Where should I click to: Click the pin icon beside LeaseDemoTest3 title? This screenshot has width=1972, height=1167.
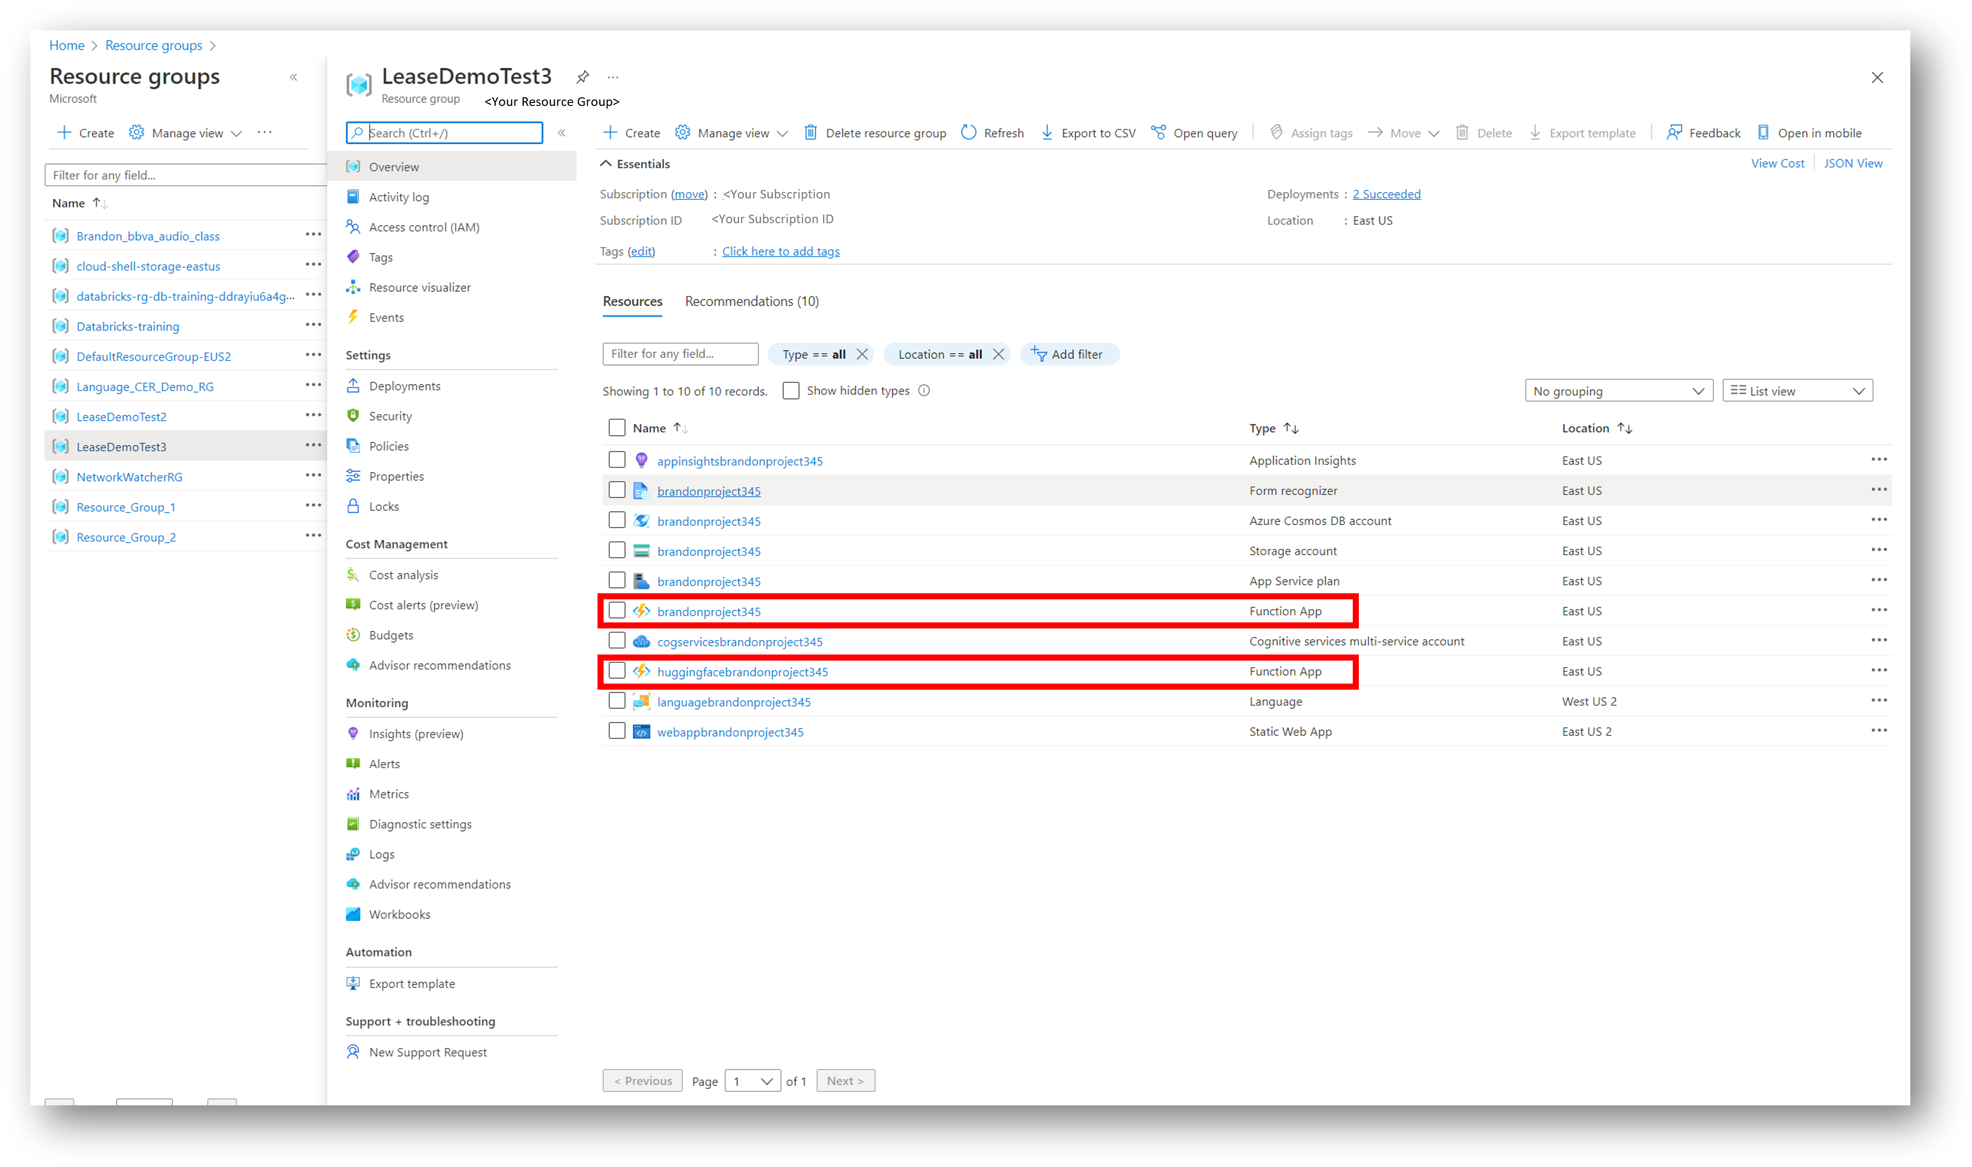click(x=582, y=77)
